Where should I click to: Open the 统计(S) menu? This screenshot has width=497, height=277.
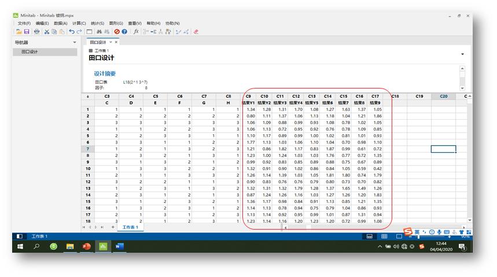97,23
